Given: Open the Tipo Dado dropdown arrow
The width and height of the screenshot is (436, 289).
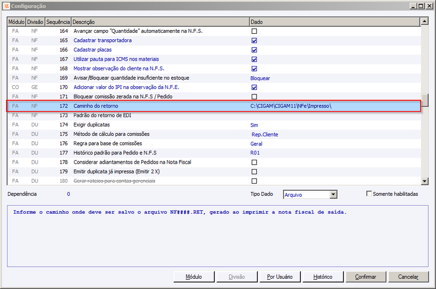Looking at the screenshot, I should (x=334, y=195).
